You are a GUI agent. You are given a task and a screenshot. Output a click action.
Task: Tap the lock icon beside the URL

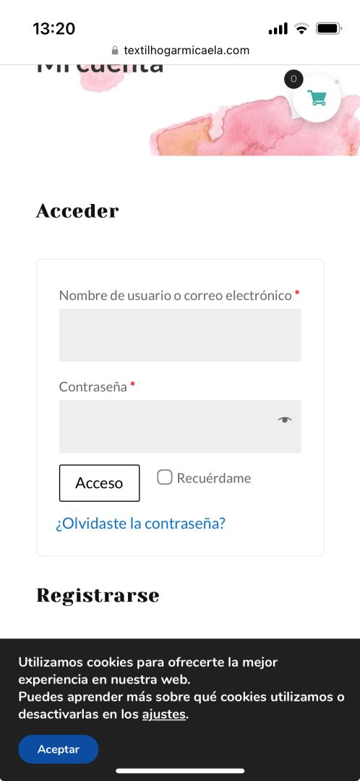pos(115,51)
